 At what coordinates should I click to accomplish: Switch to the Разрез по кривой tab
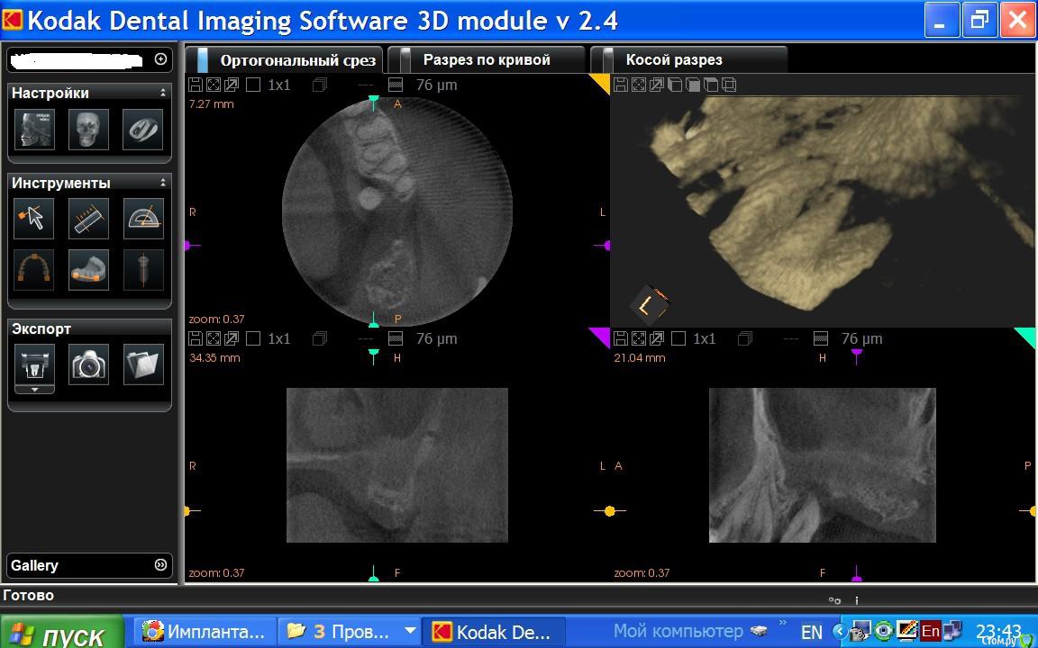pyautogui.click(x=486, y=60)
